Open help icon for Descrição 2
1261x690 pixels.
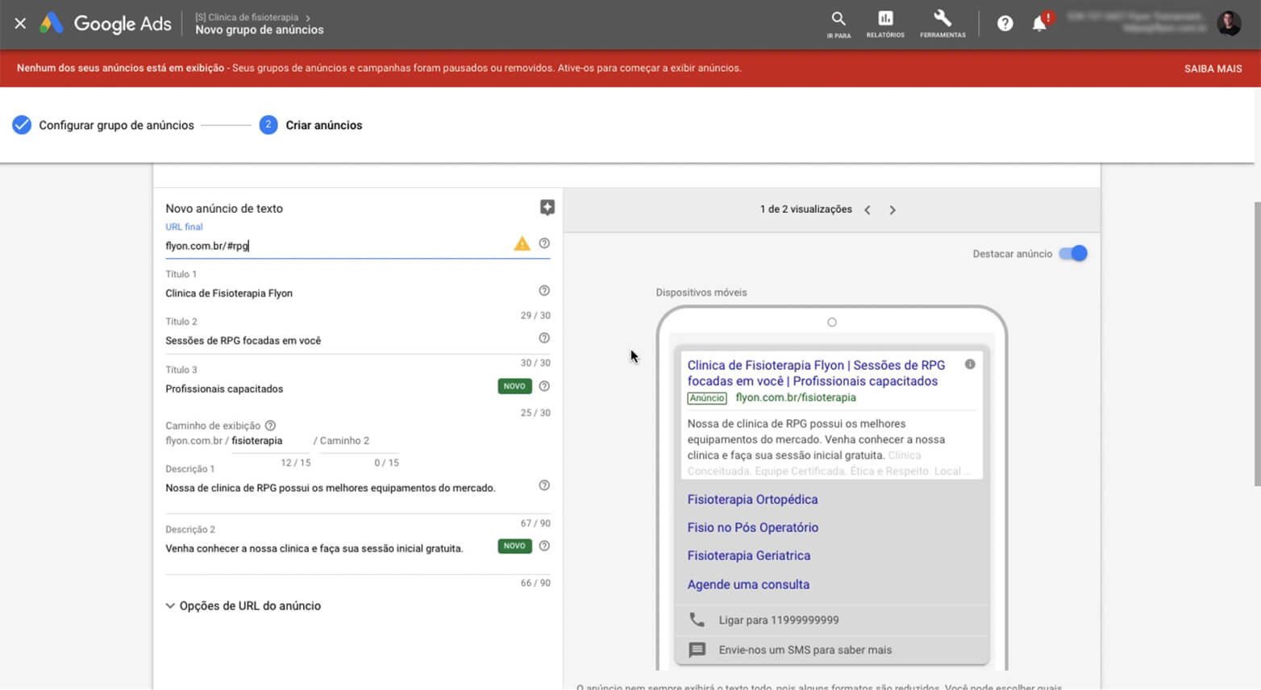coord(544,546)
